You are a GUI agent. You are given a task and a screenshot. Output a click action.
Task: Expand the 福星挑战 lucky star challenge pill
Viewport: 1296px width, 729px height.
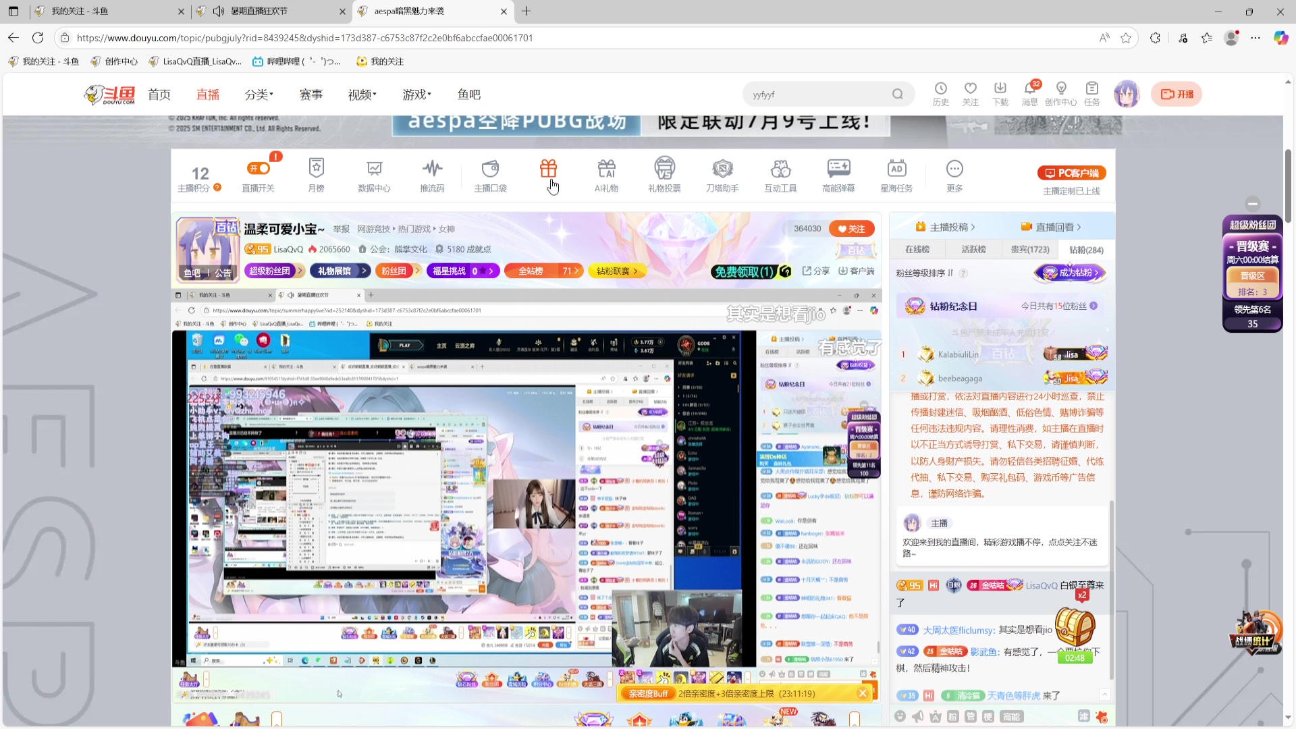click(x=463, y=271)
